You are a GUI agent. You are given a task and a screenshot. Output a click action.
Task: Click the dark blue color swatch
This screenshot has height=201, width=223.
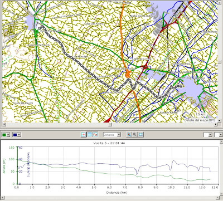click(15, 135)
